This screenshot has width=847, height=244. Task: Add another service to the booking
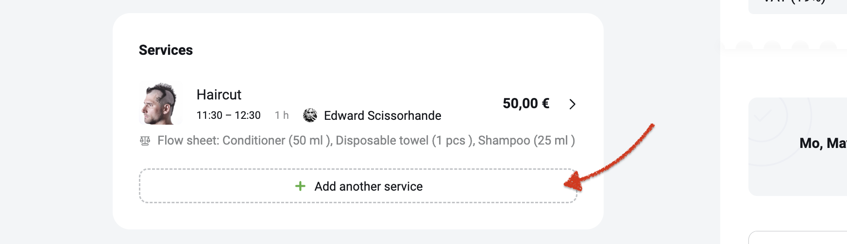(x=358, y=186)
